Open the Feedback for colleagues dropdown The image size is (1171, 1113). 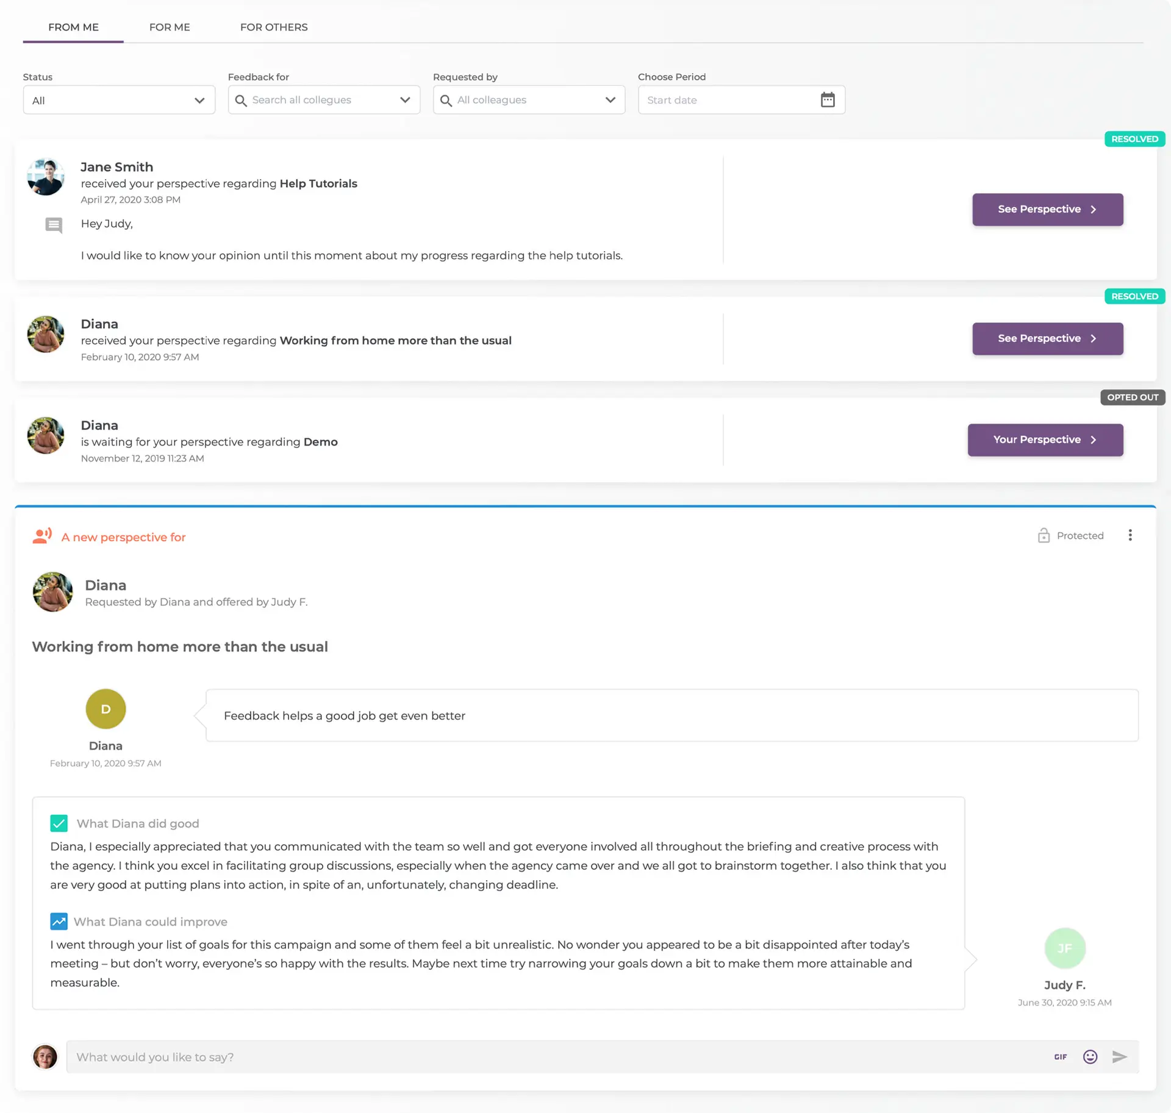click(x=324, y=100)
